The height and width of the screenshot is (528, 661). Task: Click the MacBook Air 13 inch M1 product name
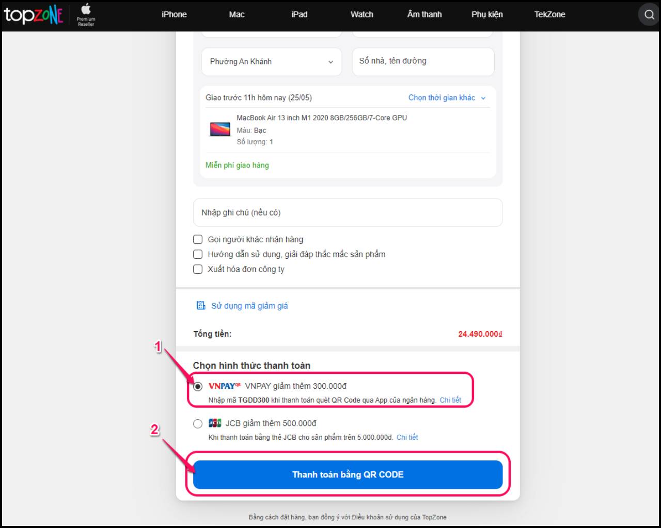[x=322, y=118]
